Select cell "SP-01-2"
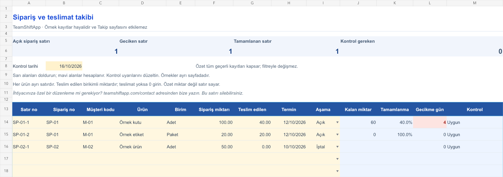The image size is (503, 177). (x=29, y=135)
